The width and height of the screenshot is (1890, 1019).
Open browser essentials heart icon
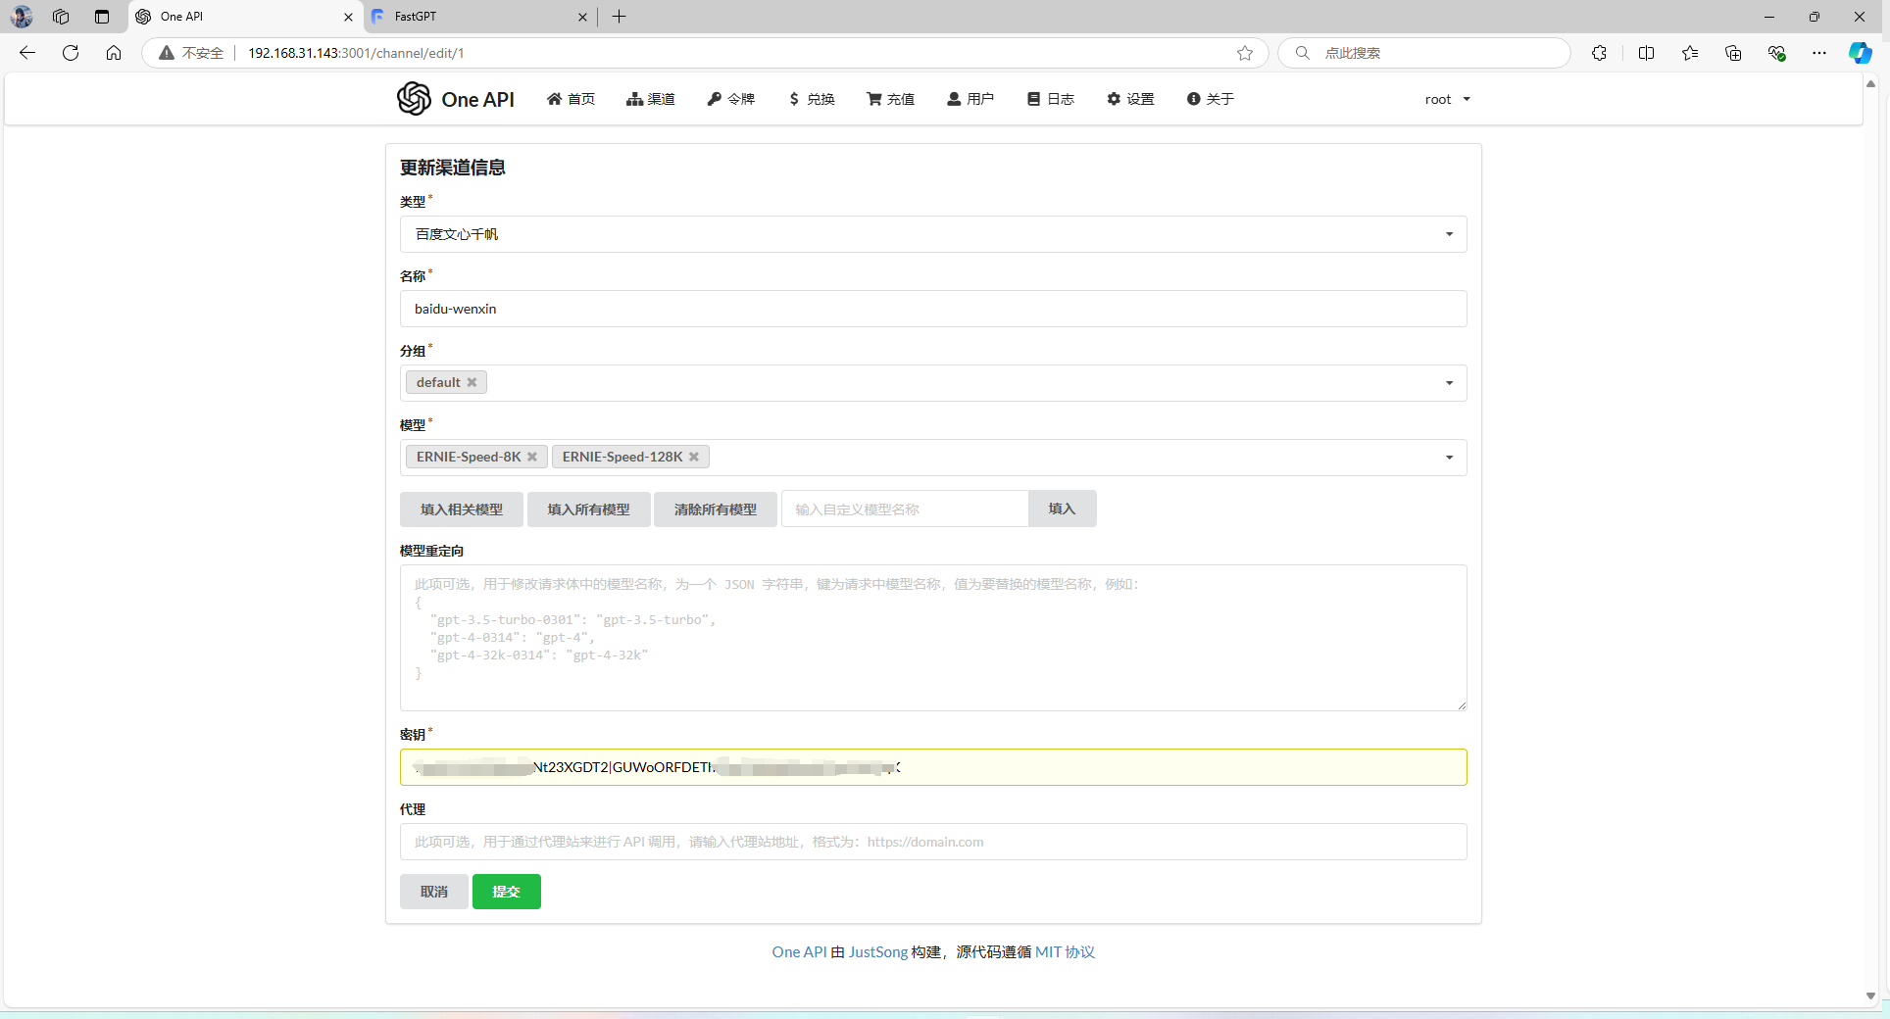[1776, 53]
